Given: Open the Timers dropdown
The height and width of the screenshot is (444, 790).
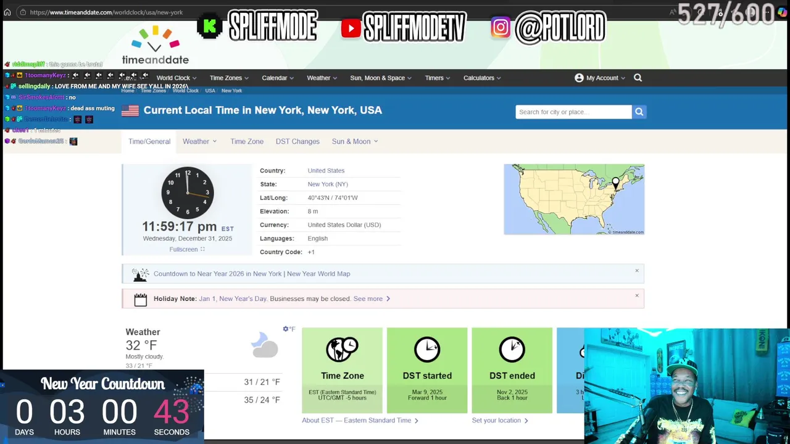Looking at the screenshot, I should pos(438,78).
